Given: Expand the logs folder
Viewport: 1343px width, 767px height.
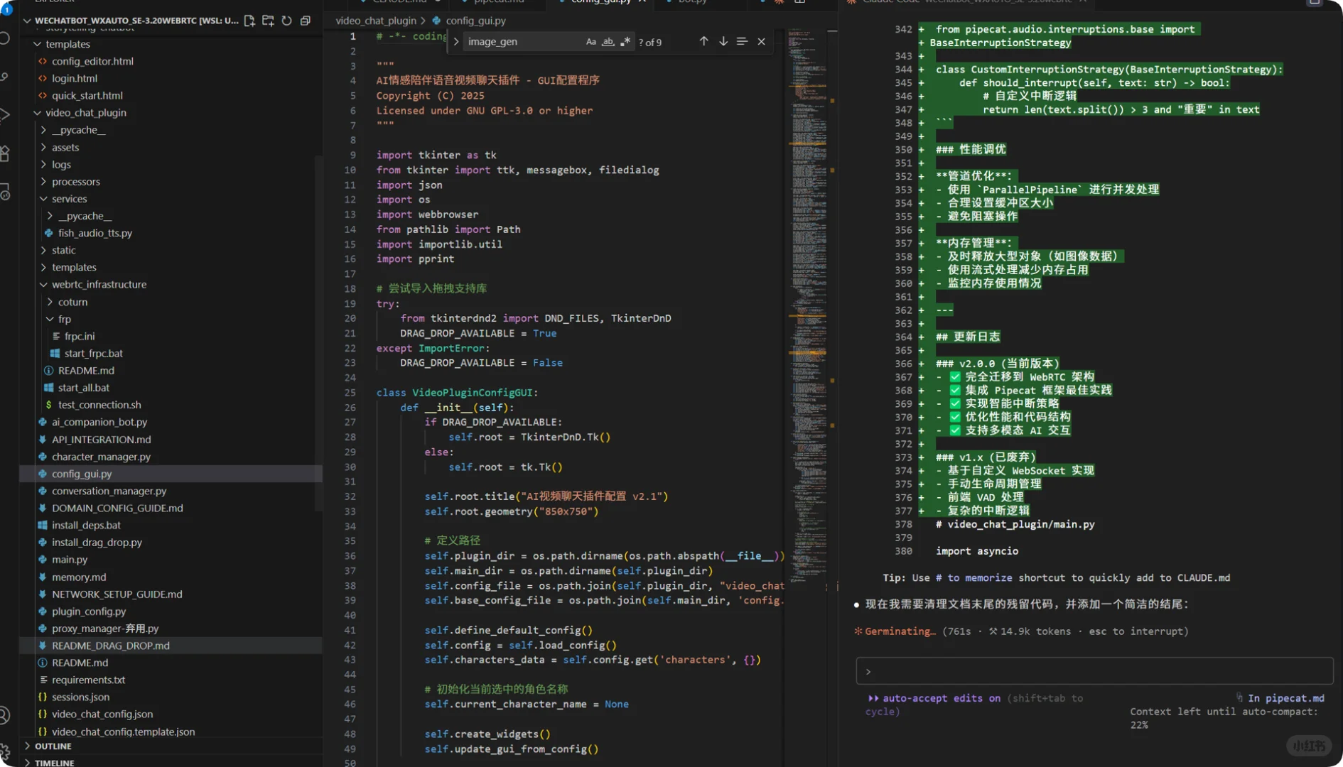Looking at the screenshot, I should coord(43,164).
